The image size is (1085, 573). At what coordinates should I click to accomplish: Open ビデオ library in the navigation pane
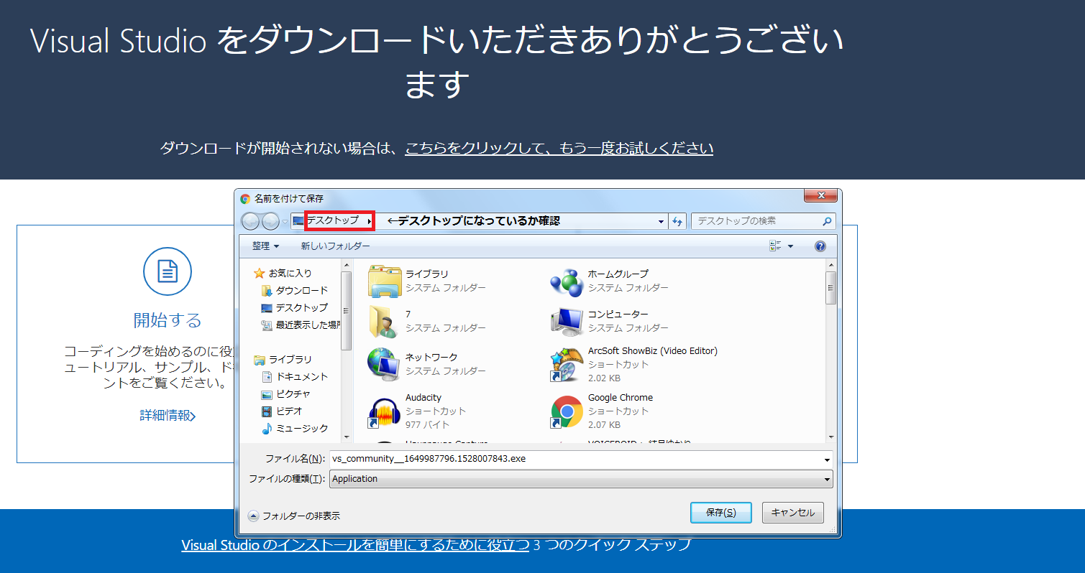(282, 411)
